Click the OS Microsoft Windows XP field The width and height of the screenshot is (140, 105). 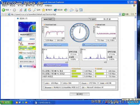point(98,87)
